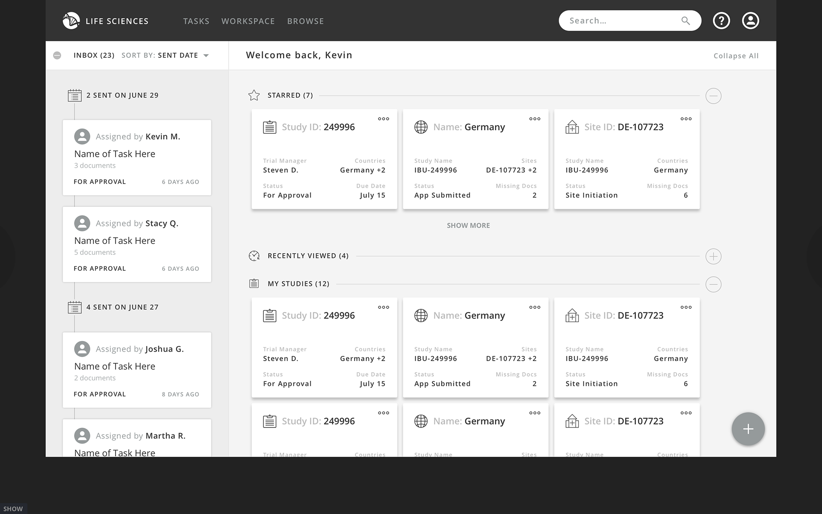Image resolution: width=822 pixels, height=514 pixels.
Task: Open the Sort By Sent Date dropdown
Action: coord(206,55)
